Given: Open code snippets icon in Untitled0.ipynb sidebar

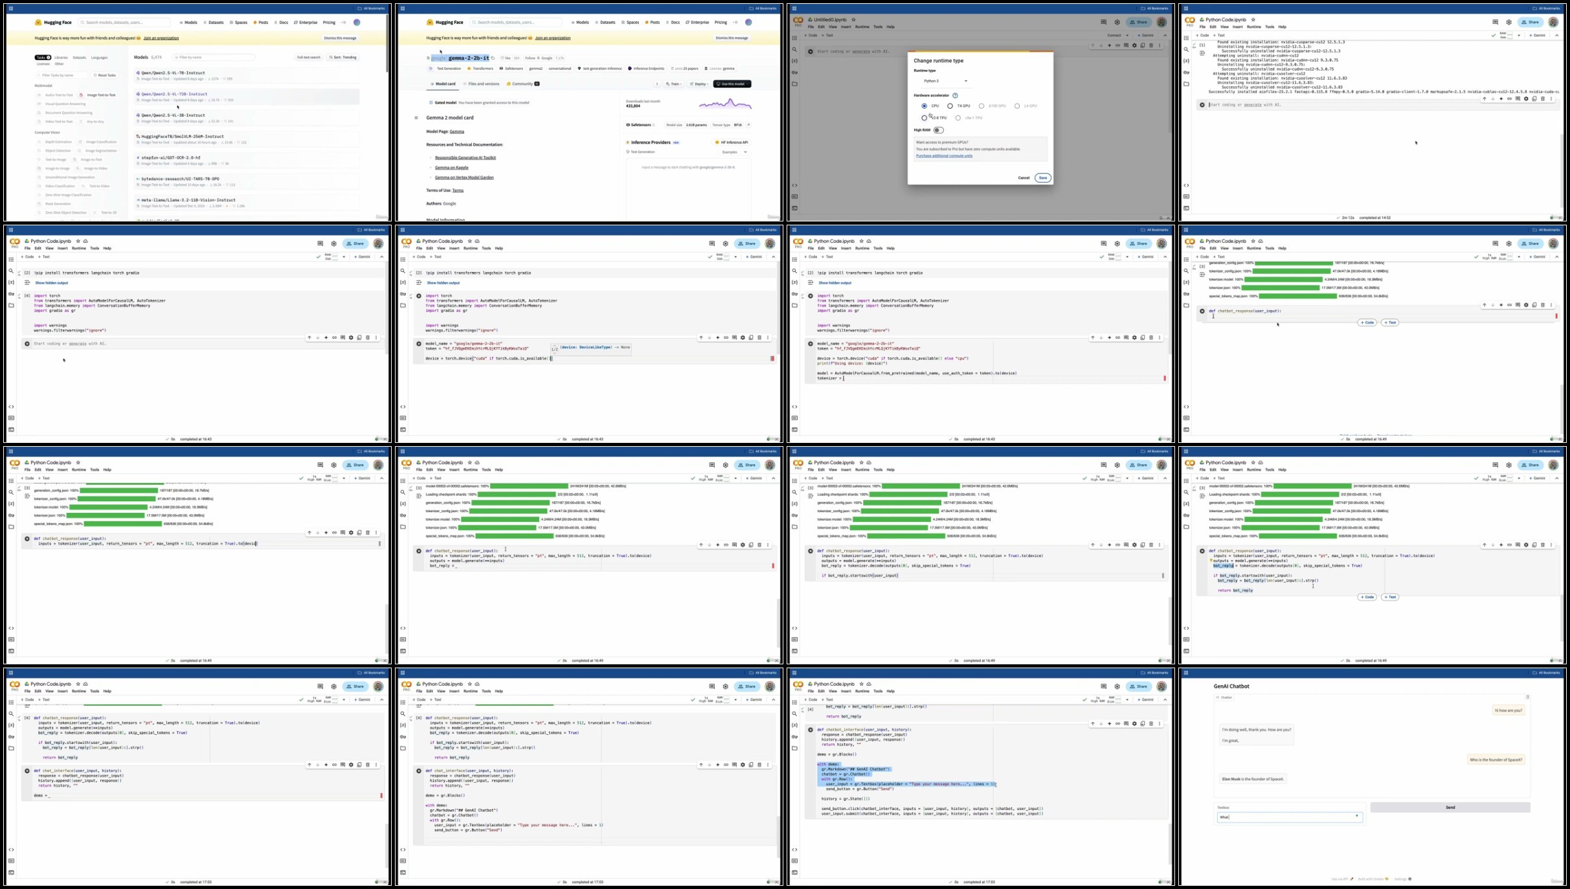Looking at the screenshot, I should tap(794, 185).
